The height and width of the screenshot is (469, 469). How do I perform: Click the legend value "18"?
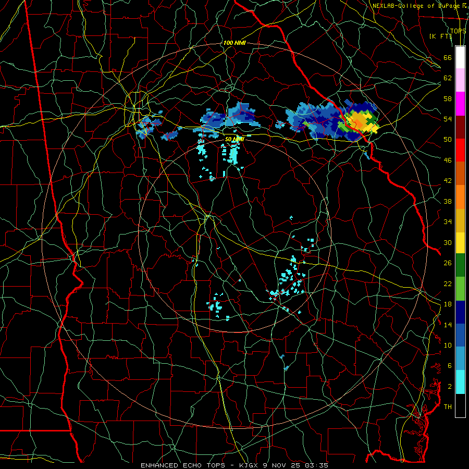pos(448,304)
